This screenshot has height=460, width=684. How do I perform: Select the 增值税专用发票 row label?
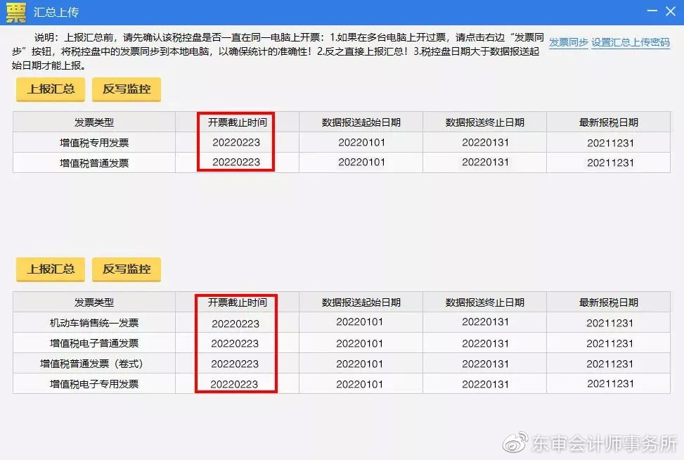click(x=94, y=143)
